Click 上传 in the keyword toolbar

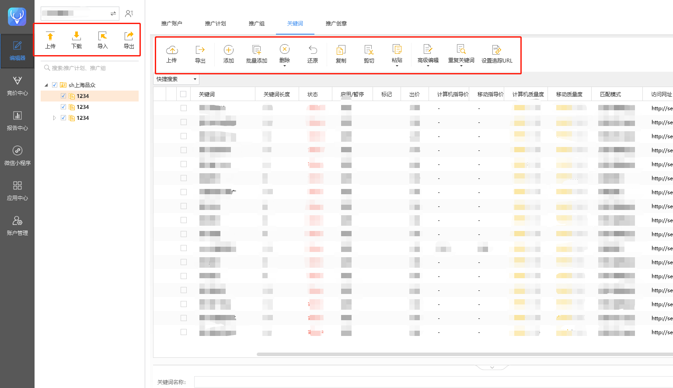(171, 54)
